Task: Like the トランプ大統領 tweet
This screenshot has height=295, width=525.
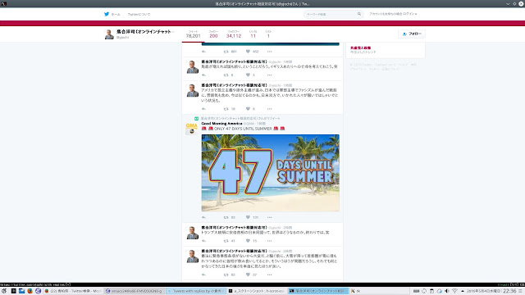Action: coord(248,241)
